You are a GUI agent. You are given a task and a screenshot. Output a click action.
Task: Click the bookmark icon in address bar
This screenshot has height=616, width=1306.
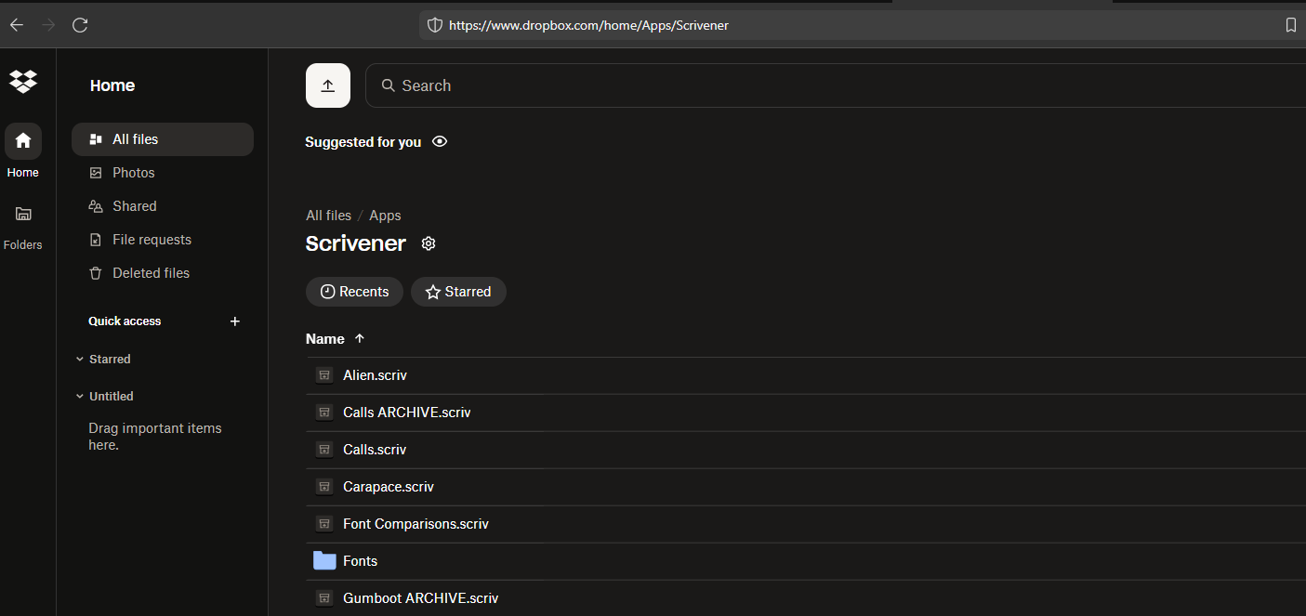pyautogui.click(x=1291, y=25)
